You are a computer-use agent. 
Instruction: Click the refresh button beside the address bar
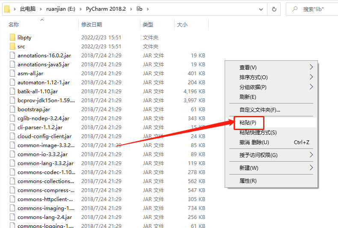point(274,9)
